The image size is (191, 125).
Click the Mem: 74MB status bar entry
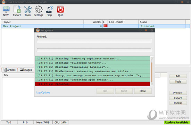(x=43, y=123)
